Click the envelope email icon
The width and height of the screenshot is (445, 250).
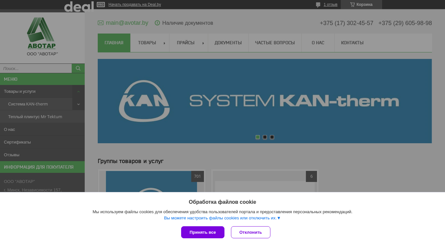101,23
